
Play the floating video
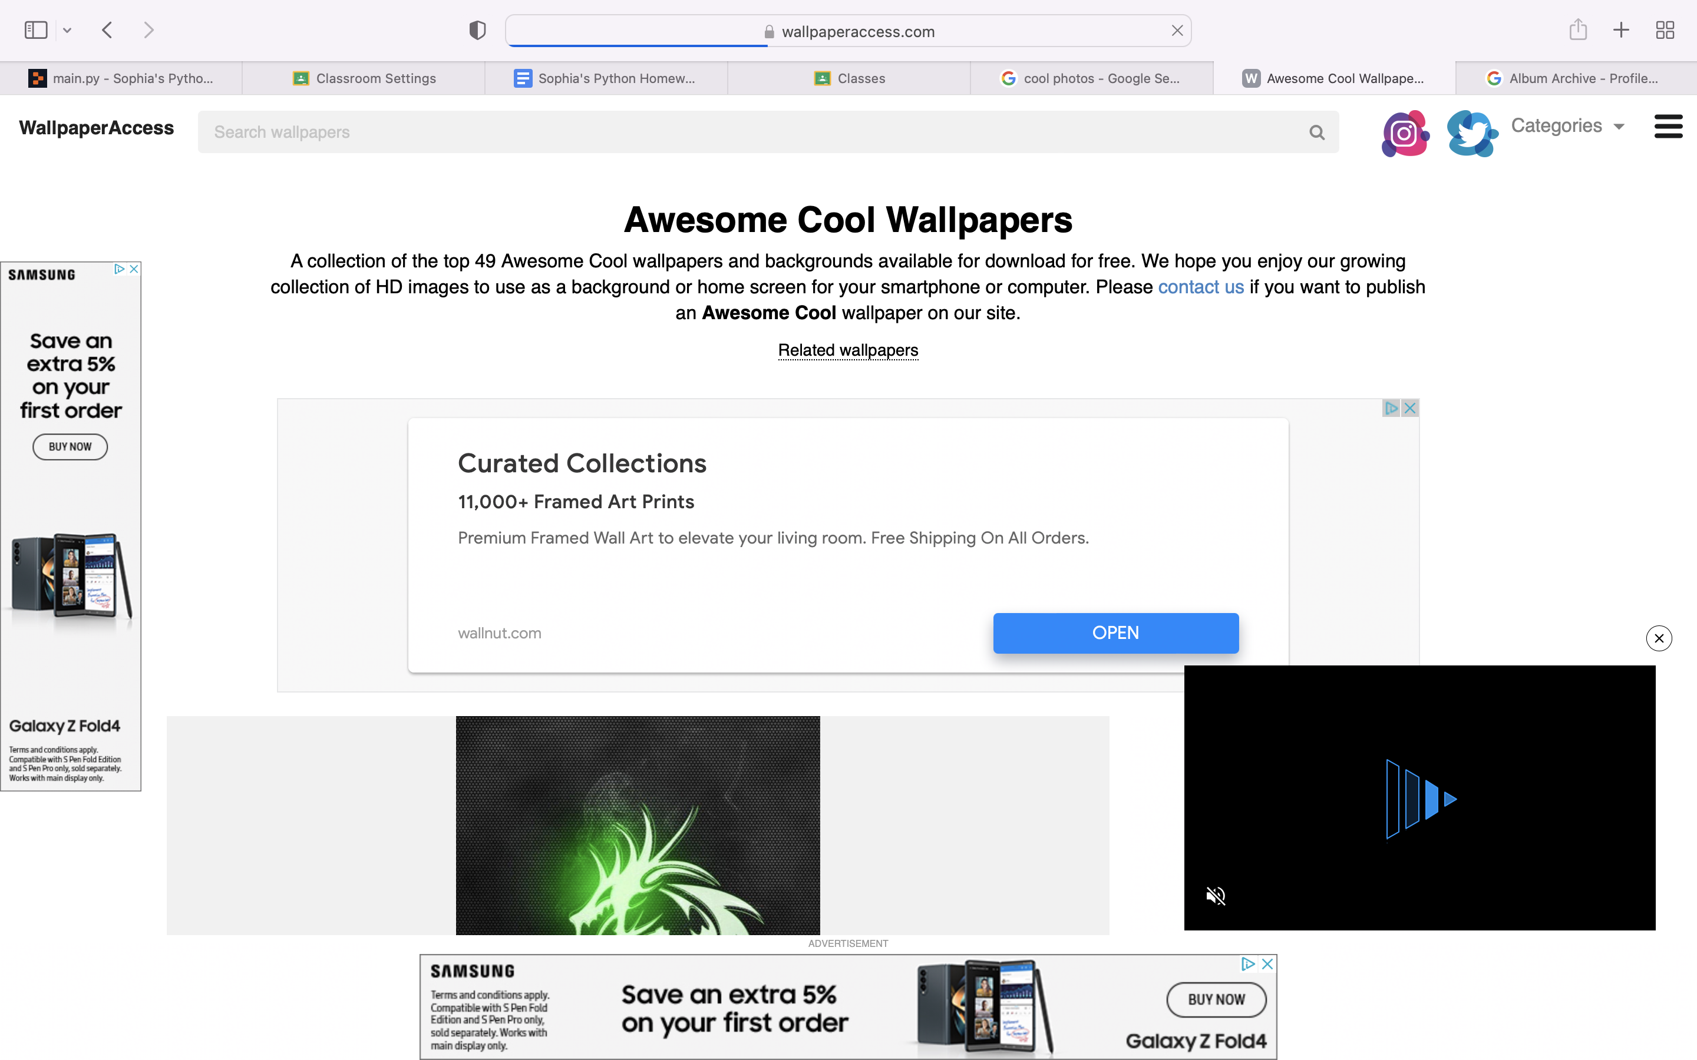pyautogui.click(x=1421, y=799)
